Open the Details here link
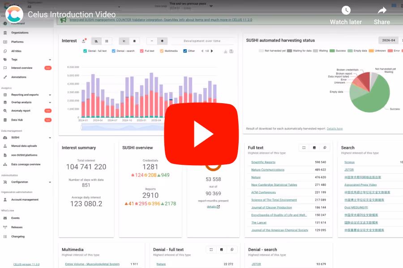Image resolution: width=403 pixels, height=268 pixels. tap(334, 129)
